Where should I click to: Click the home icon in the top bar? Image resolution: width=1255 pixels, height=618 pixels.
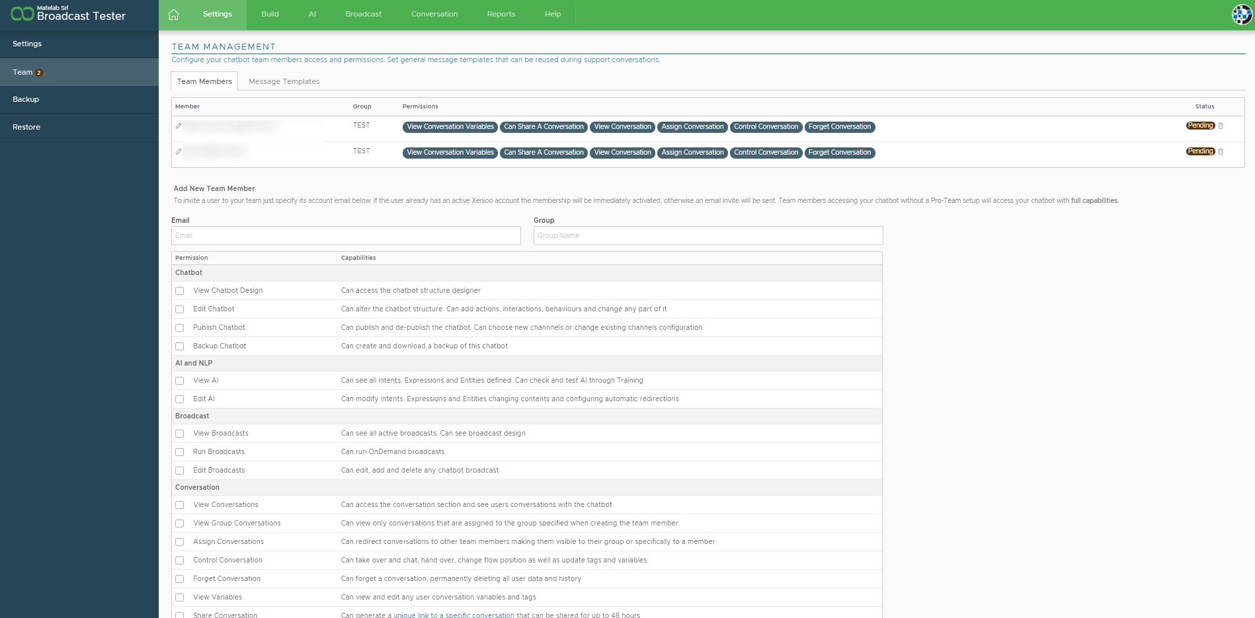click(173, 15)
